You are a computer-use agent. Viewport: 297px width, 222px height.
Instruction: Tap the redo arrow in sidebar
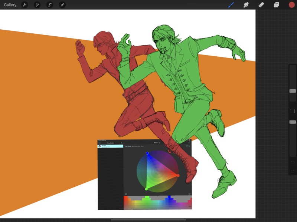(x=293, y=170)
